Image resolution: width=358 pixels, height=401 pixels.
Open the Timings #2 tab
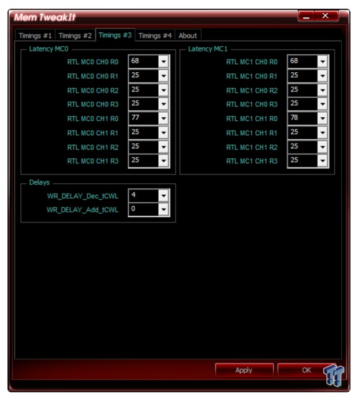point(75,36)
